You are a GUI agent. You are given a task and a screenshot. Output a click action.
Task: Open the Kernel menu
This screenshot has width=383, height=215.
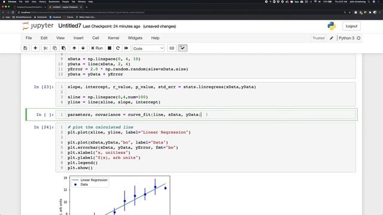point(114,38)
